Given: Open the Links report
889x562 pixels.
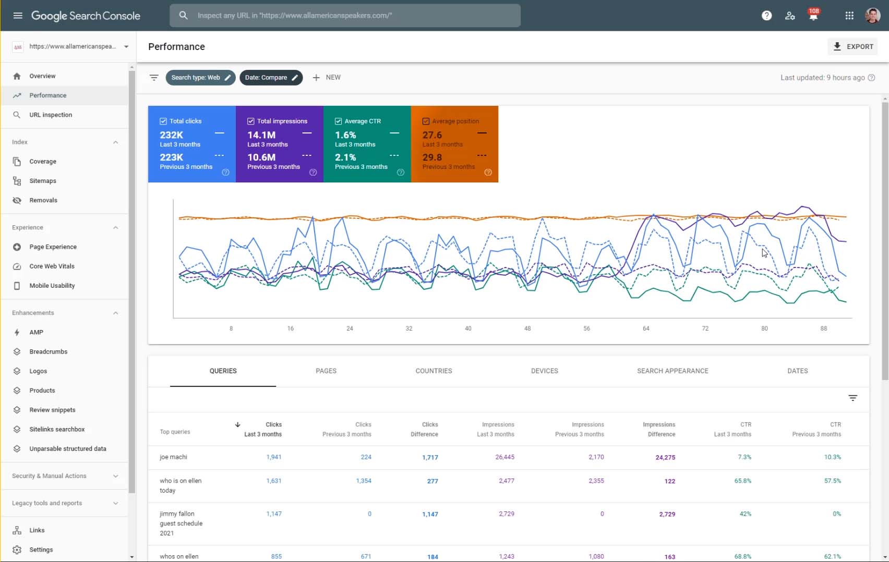Looking at the screenshot, I should pyautogui.click(x=64, y=530).
